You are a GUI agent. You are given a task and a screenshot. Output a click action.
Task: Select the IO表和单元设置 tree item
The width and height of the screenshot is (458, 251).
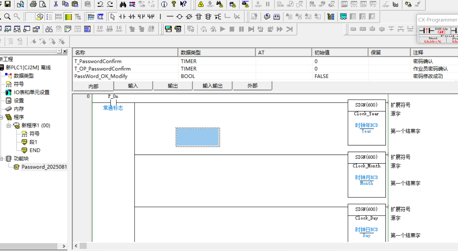31,92
